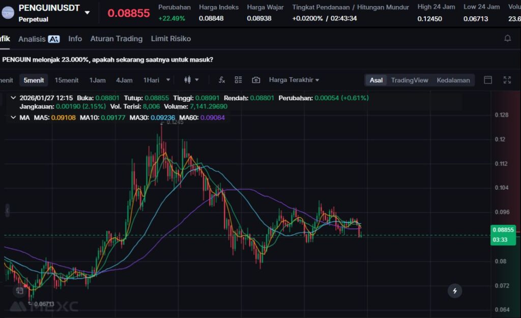The height and width of the screenshot is (318, 521).
Task: Click the current price label 0.08855 on axis
Action: 503,229
